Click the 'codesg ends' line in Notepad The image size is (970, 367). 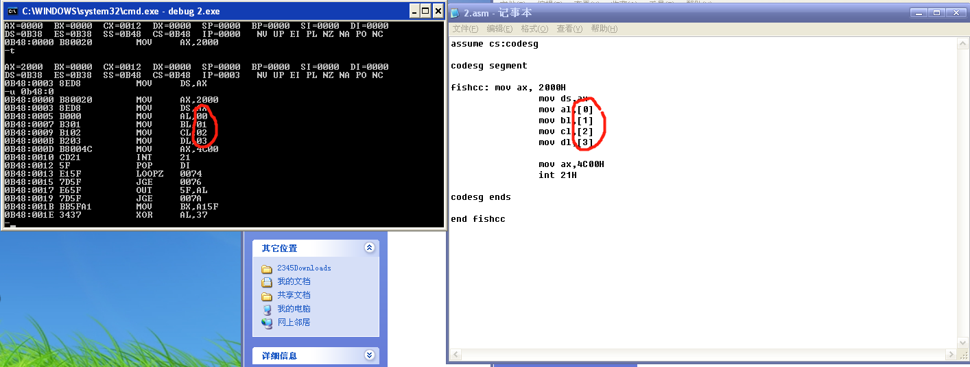coord(481,197)
